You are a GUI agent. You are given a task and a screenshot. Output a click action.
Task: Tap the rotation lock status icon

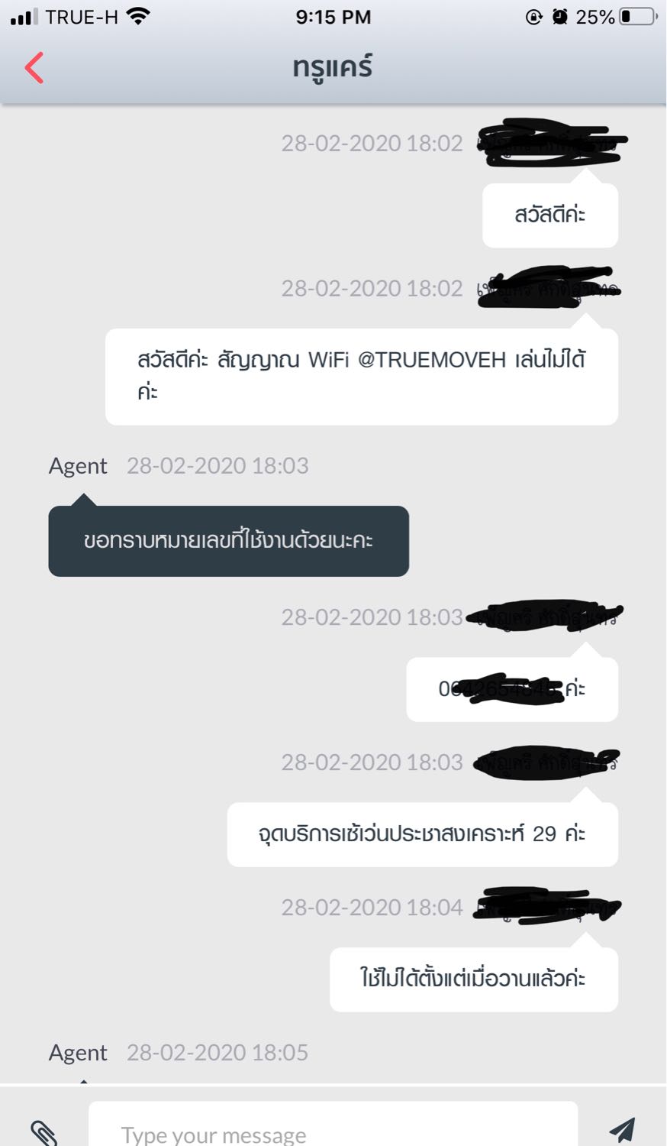534,17
